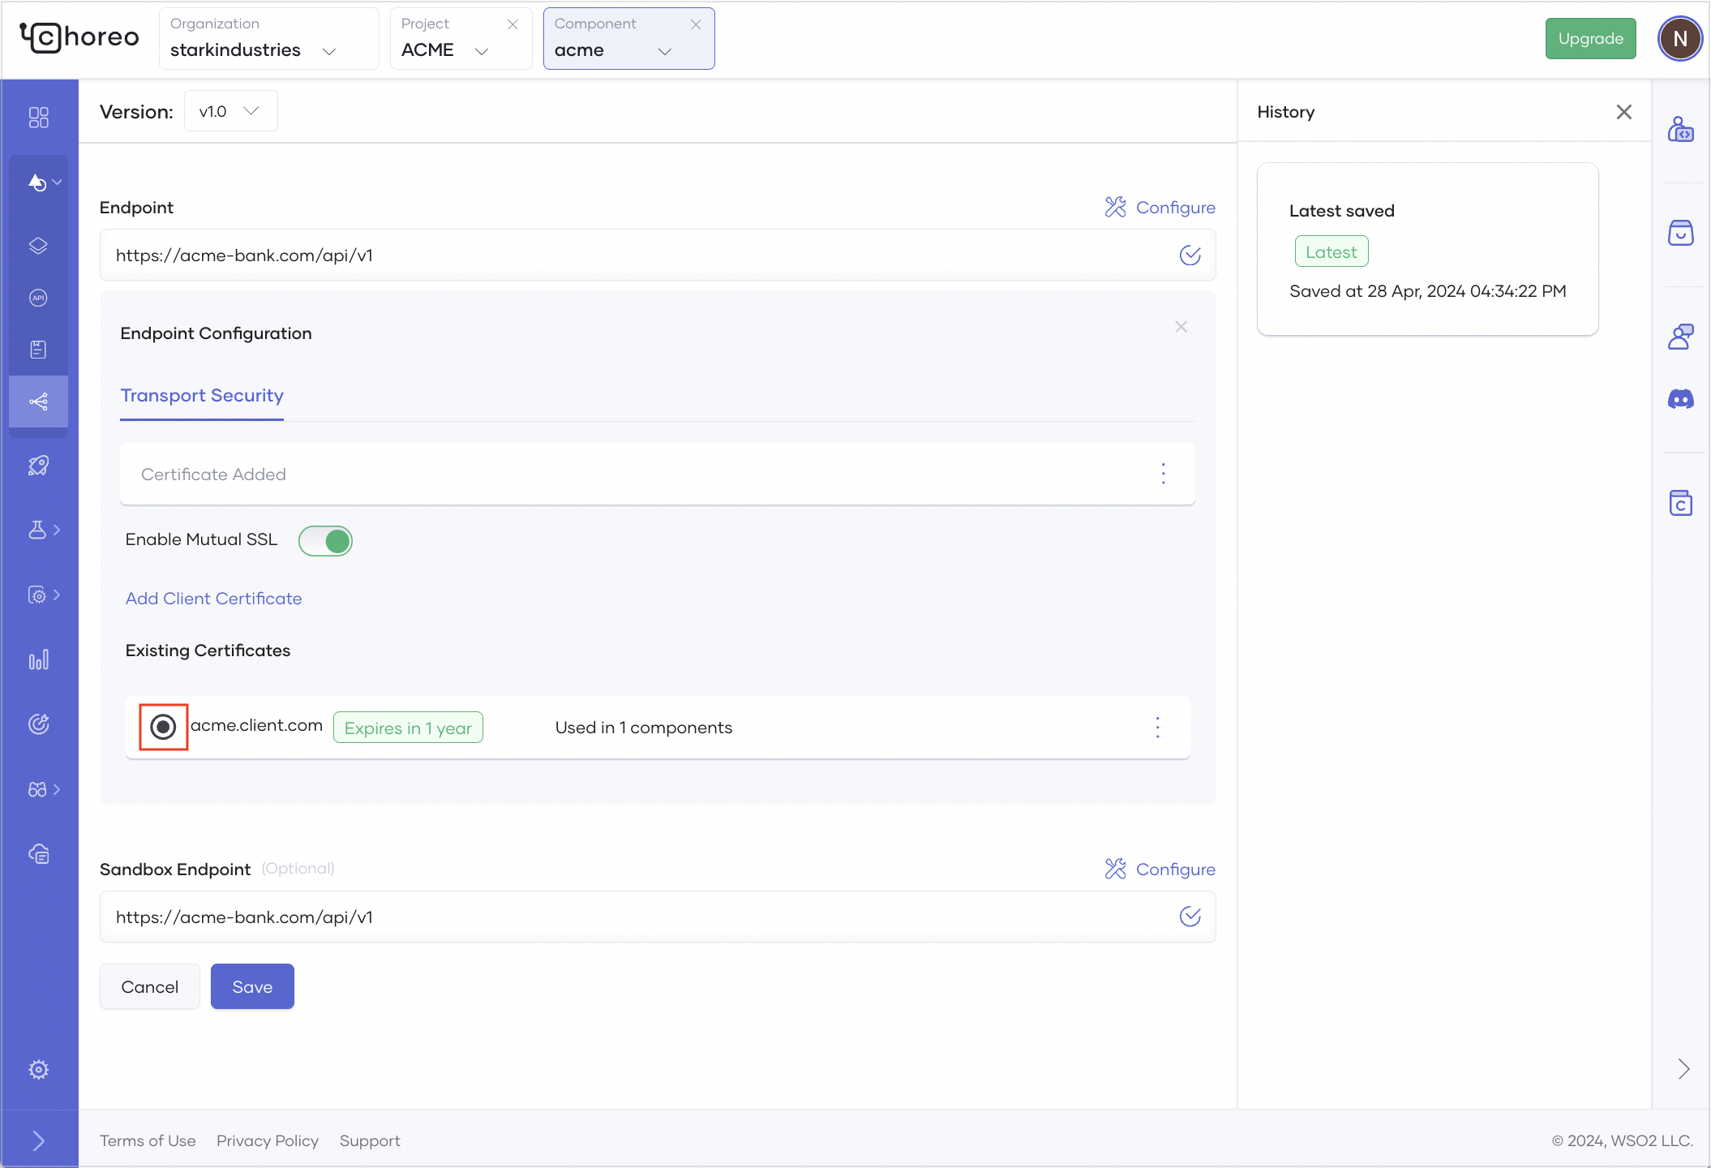Open the Version v1.0 dropdown
Screen dimensions: 1711x1168
pos(230,111)
